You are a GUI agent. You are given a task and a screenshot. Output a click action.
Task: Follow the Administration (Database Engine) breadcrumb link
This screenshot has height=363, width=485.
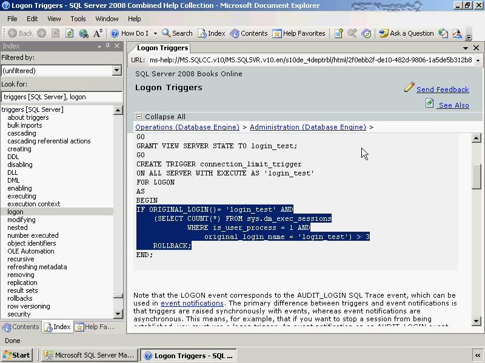pos(308,127)
